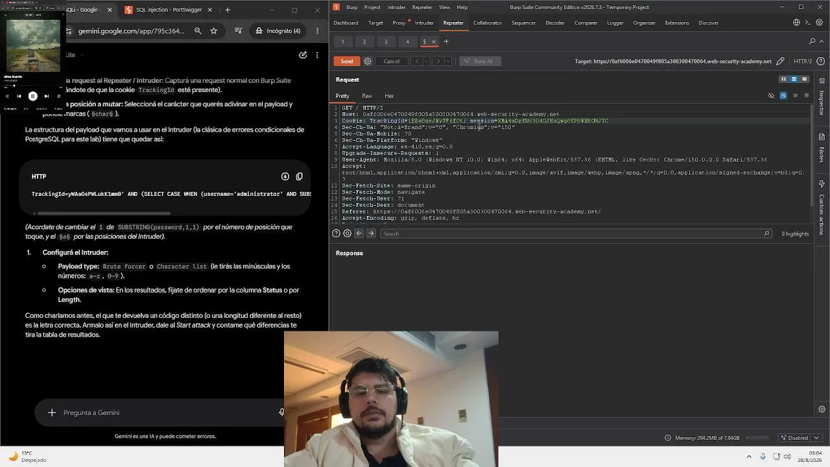Open Chrome three-dot menu
830x467 pixels.
pyautogui.click(x=317, y=30)
